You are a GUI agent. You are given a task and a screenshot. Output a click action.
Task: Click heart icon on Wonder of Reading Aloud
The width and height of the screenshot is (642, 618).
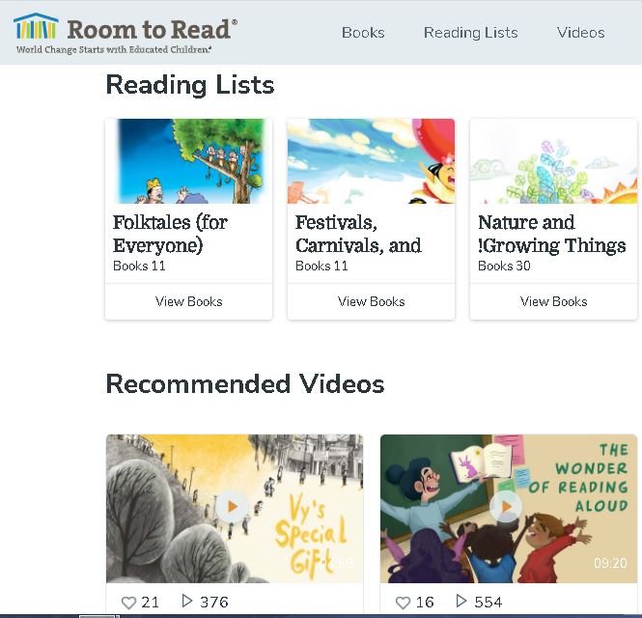tap(403, 603)
